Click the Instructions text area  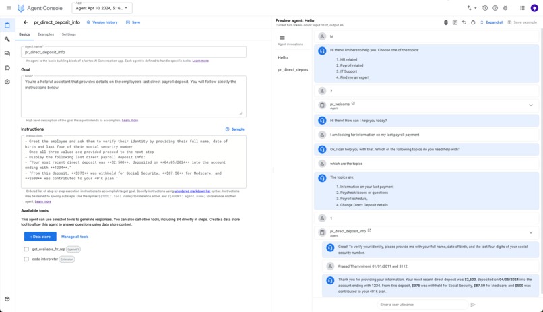(133, 162)
